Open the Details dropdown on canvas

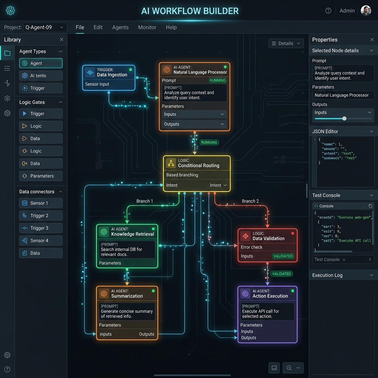point(286,44)
